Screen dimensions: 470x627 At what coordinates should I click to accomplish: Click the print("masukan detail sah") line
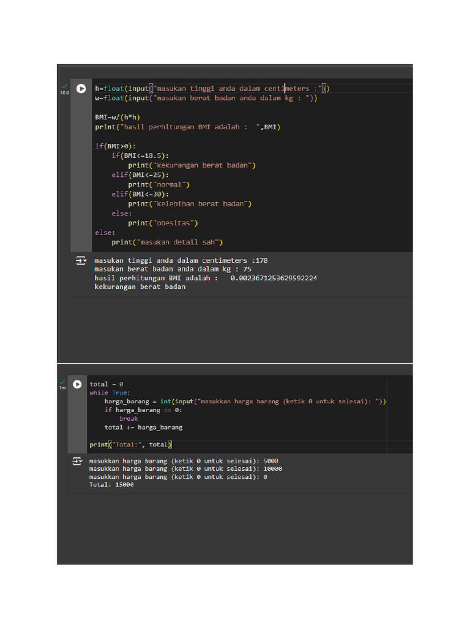click(167, 242)
